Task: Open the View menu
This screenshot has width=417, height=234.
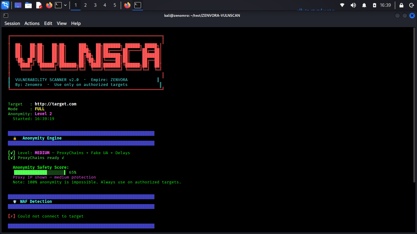Action: pos(62,23)
